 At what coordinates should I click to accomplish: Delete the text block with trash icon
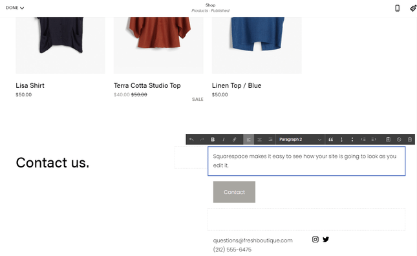pos(410,139)
